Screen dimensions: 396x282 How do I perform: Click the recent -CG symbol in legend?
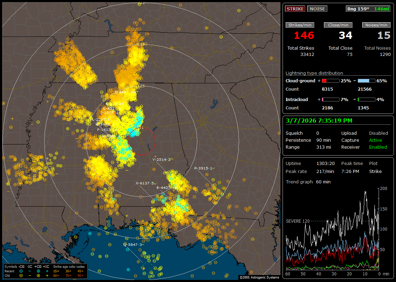point(21,271)
